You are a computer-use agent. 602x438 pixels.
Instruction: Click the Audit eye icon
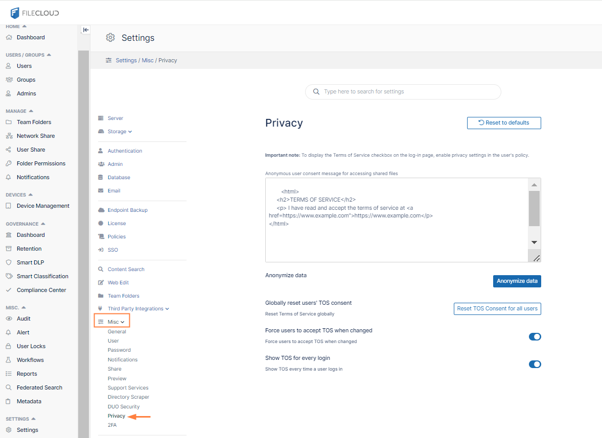pos(8,319)
